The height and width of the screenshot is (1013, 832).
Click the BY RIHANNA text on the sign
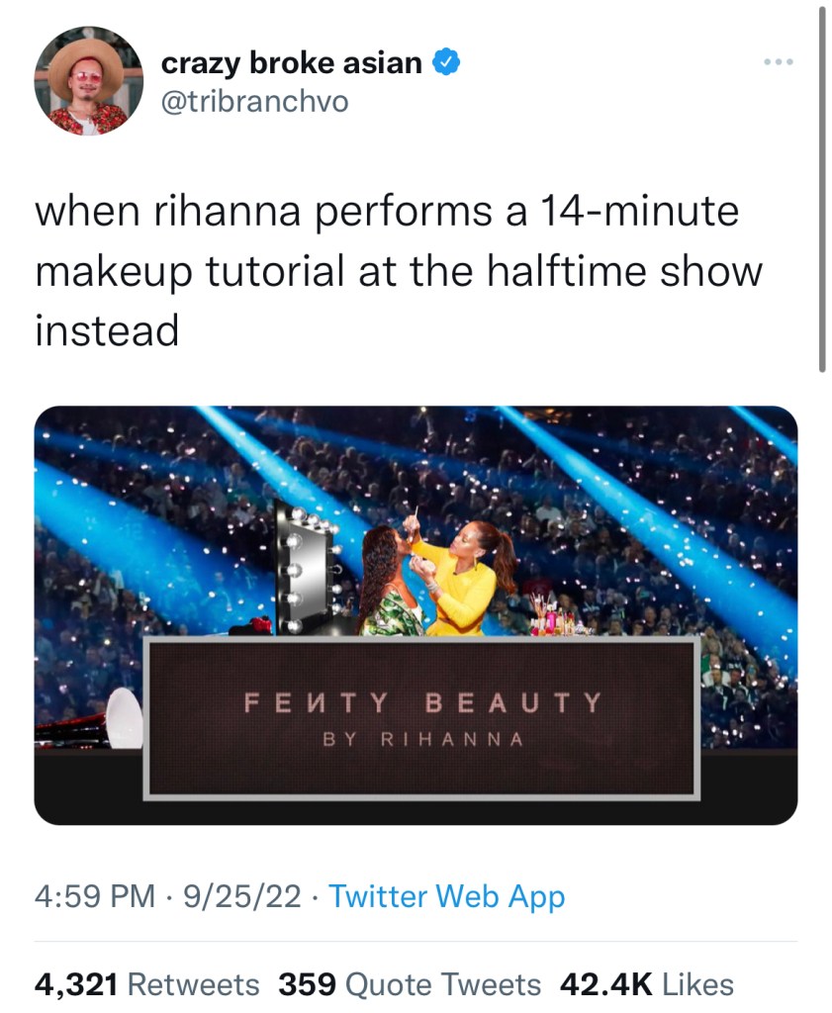point(422,740)
